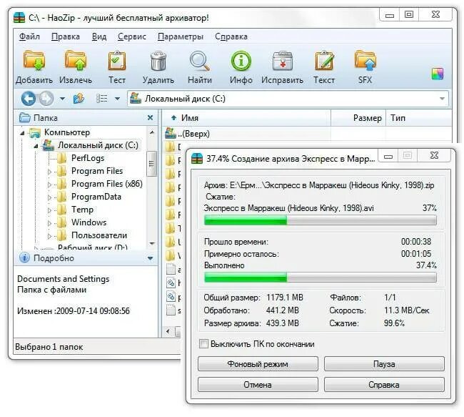Viewport: 464px width, 417px height.
Task: Close the Папка folder panel
Action: [x=150, y=118]
